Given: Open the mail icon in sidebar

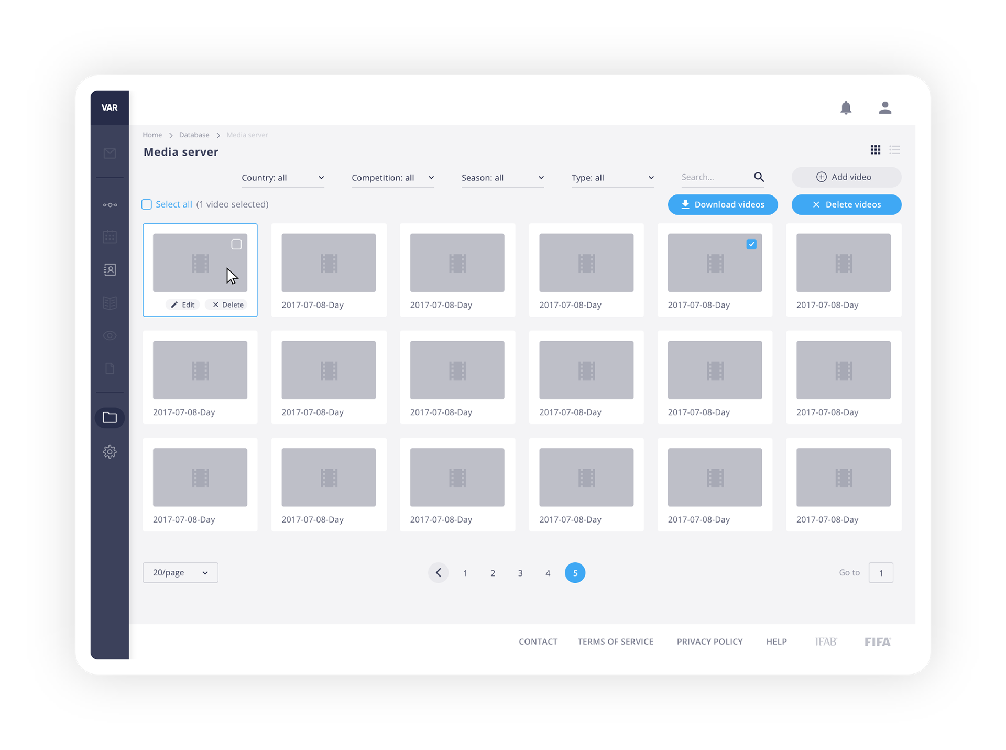Looking at the screenshot, I should (110, 154).
